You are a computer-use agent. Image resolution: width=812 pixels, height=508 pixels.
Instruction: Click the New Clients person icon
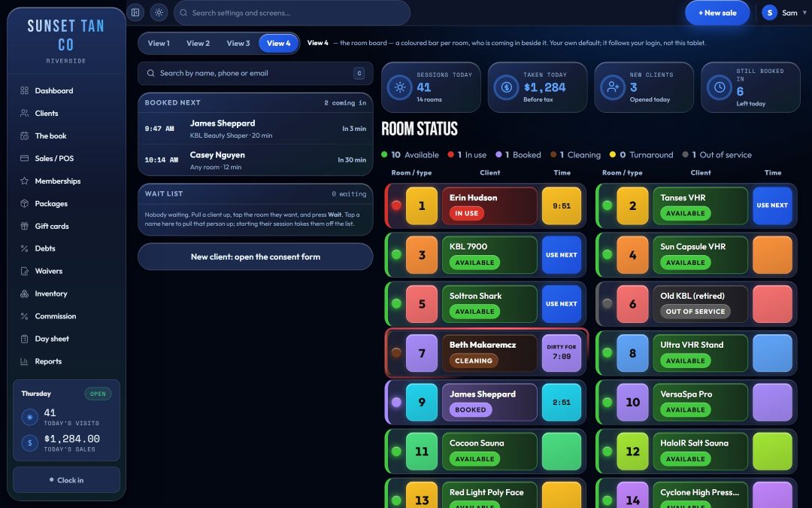613,87
